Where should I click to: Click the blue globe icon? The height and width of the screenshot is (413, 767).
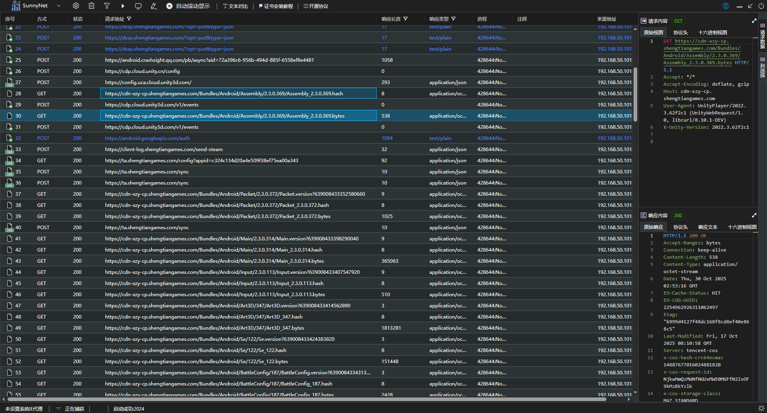726,6
